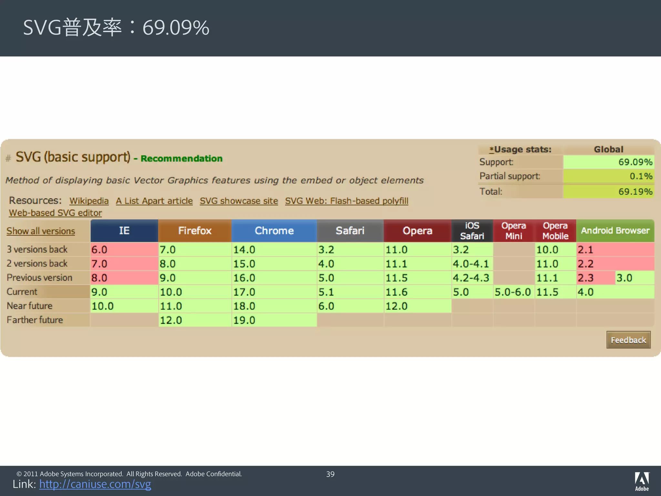Click Opera 12.0 cell
This screenshot has height=496, width=661.
(417, 306)
